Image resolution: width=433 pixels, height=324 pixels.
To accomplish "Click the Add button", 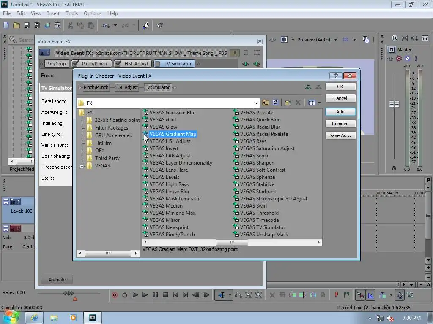I will (340, 111).
